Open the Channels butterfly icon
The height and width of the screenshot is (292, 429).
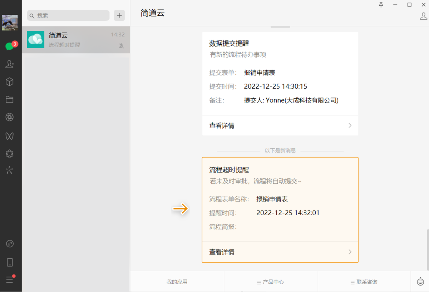(10, 136)
